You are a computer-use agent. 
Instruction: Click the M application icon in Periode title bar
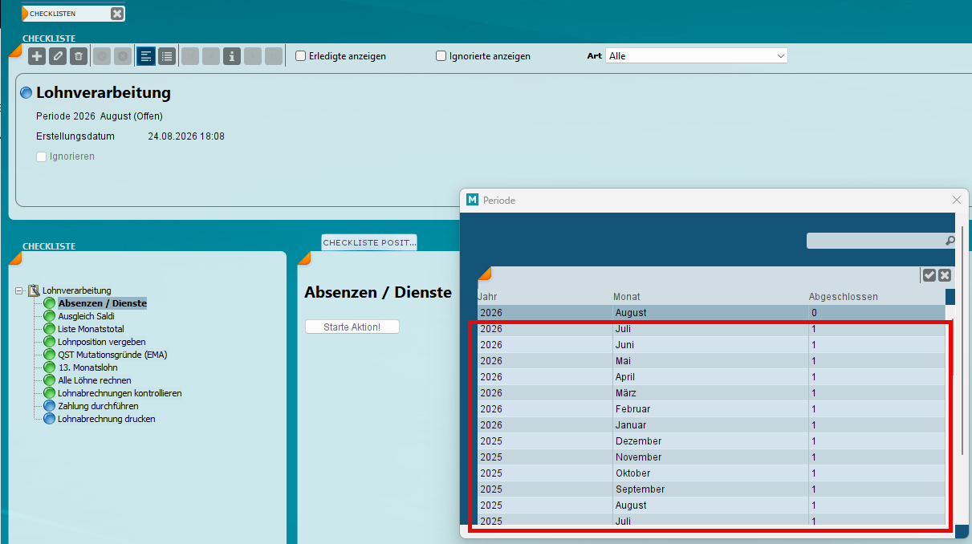pos(473,200)
